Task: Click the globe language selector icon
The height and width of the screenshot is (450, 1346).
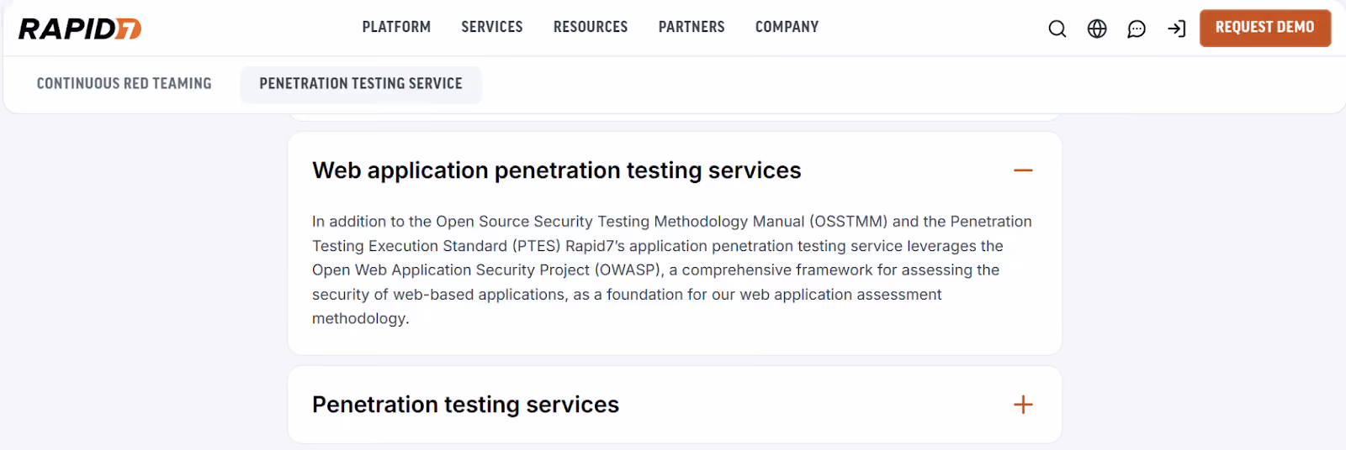Action: click(x=1097, y=29)
